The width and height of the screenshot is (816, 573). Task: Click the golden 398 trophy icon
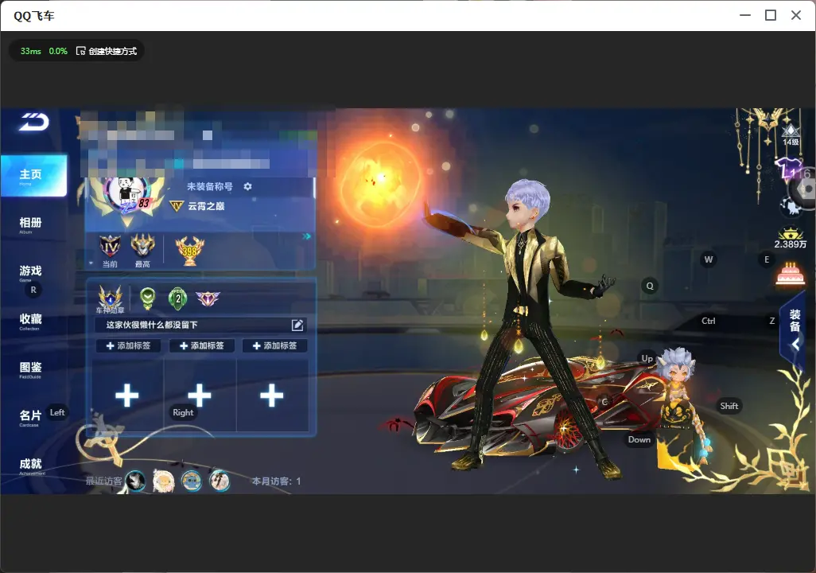tap(190, 251)
